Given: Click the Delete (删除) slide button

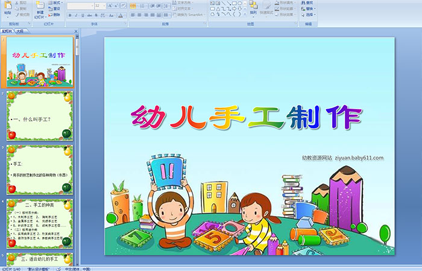Looking at the screenshot, I should point(54,14).
